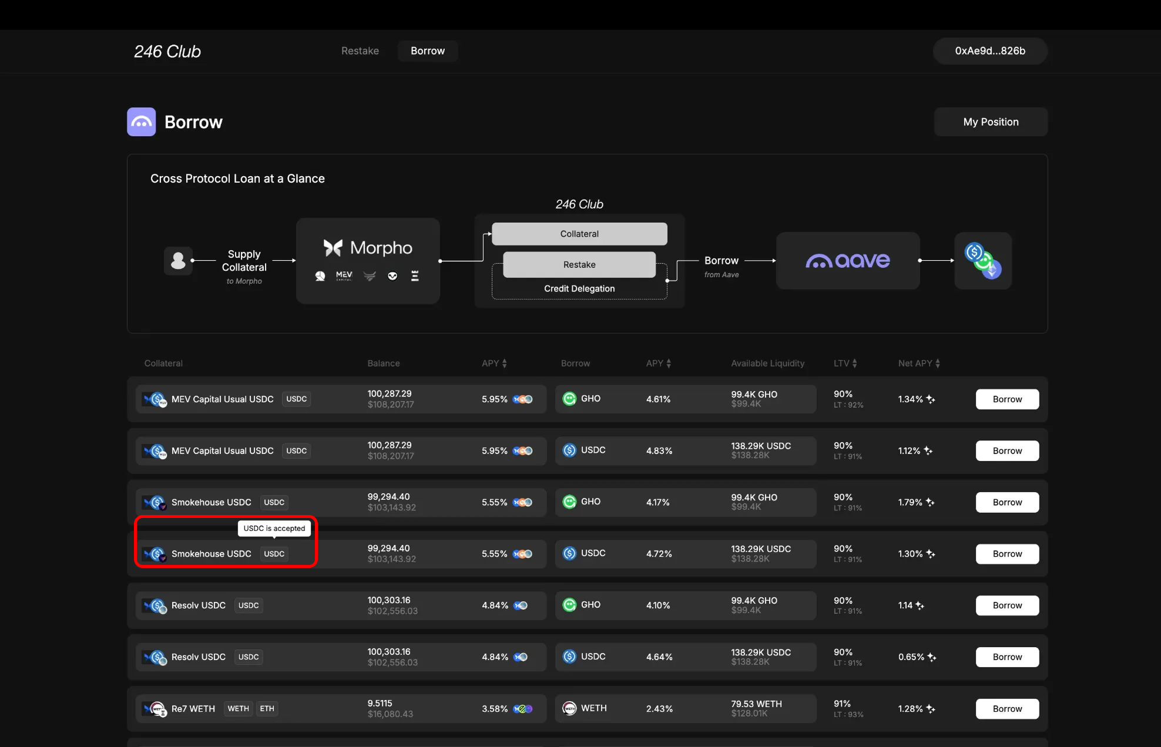Sort table by collateral APY column
Image resolution: width=1161 pixels, height=747 pixels.
(x=504, y=364)
